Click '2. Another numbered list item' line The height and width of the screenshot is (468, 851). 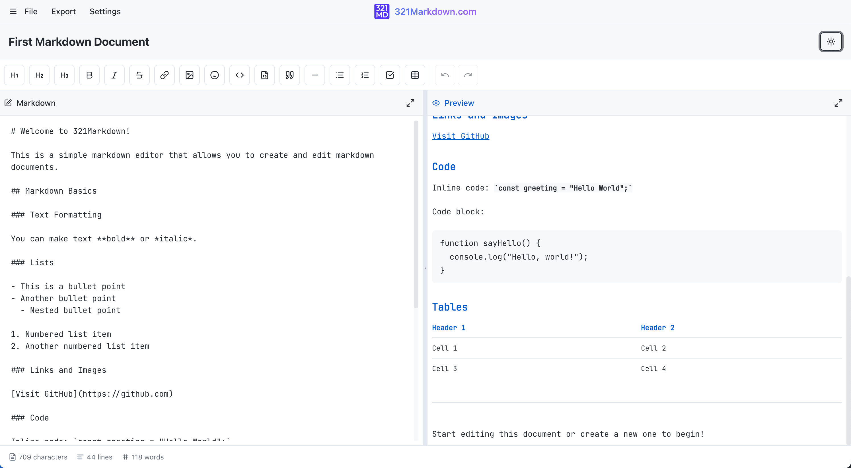[80, 346]
